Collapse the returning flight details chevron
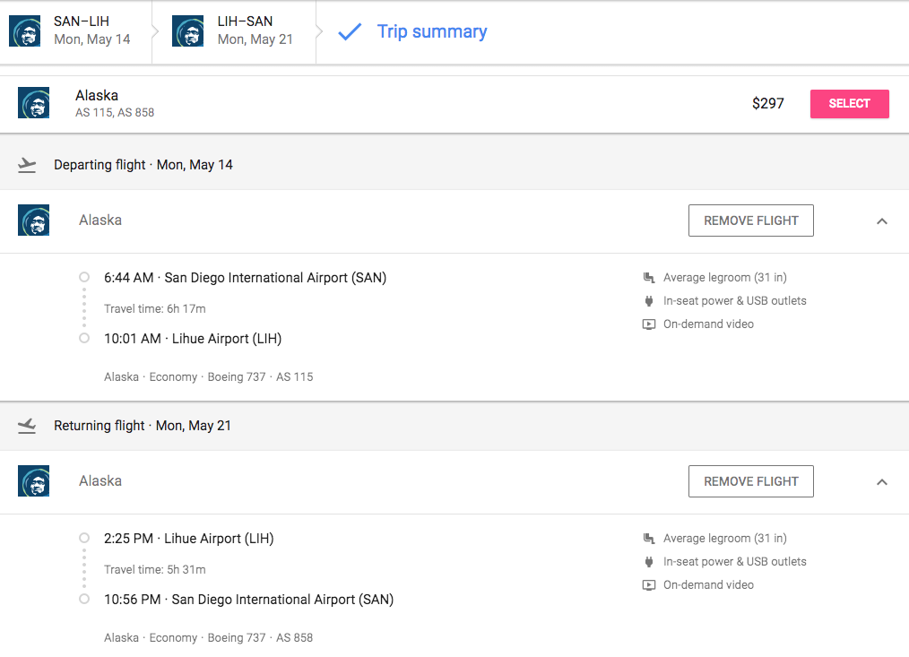This screenshot has height=657, width=909. coord(881,482)
